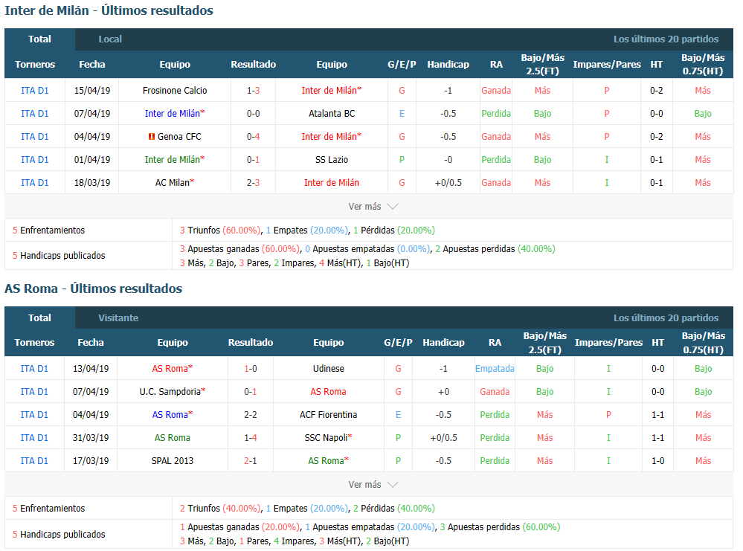
Task: Click the +0/0.5 handicap in AC Milan row
Action: coord(448,183)
